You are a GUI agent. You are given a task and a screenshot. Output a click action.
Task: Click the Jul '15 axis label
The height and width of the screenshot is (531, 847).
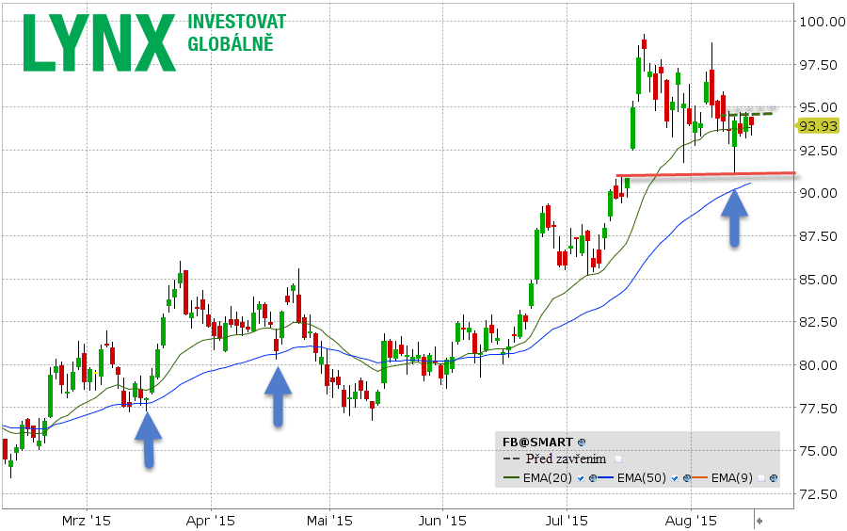click(x=567, y=521)
